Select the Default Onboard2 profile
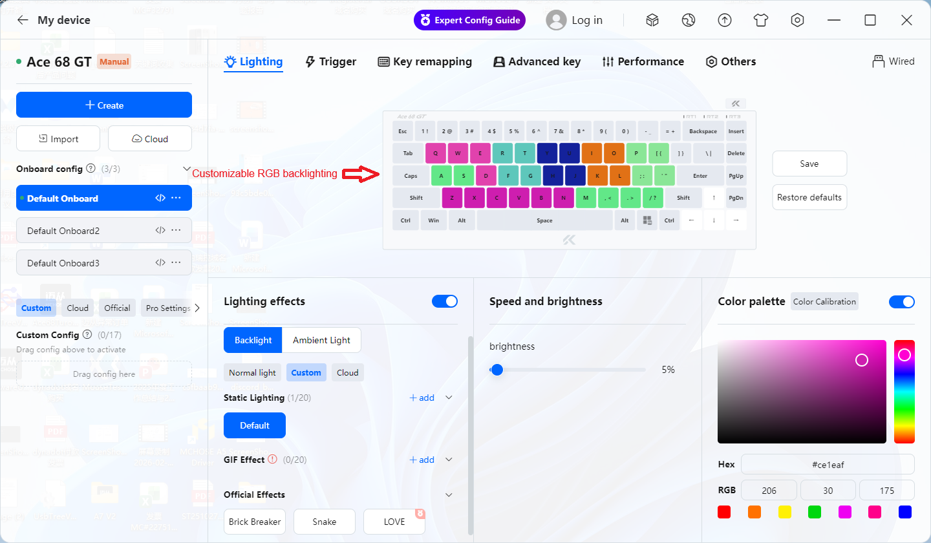This screenshot has width=931, height=543. [104, 230]
